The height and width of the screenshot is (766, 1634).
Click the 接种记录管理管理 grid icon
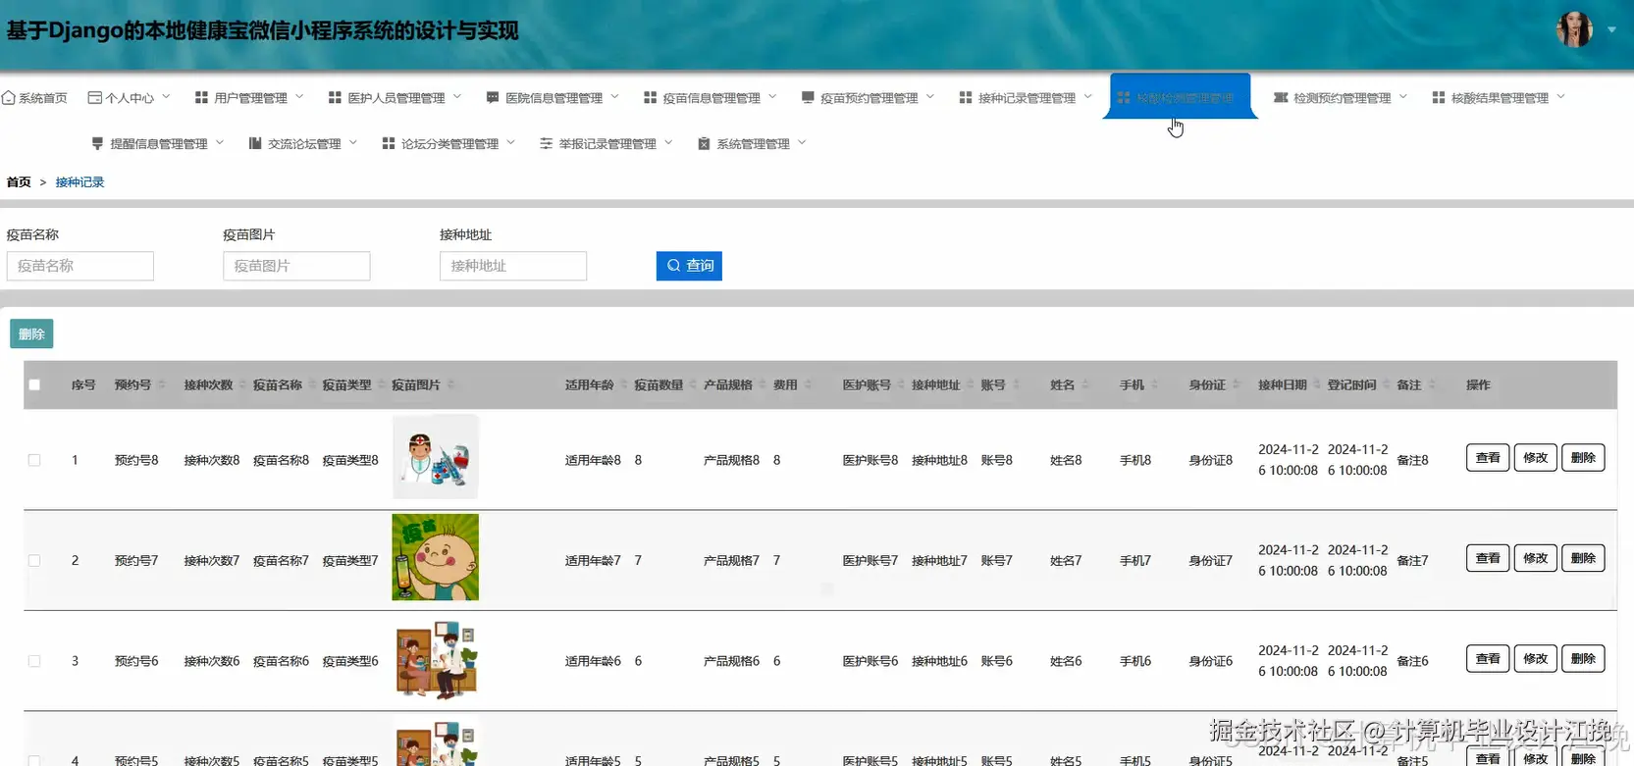(x=966, y=97)
